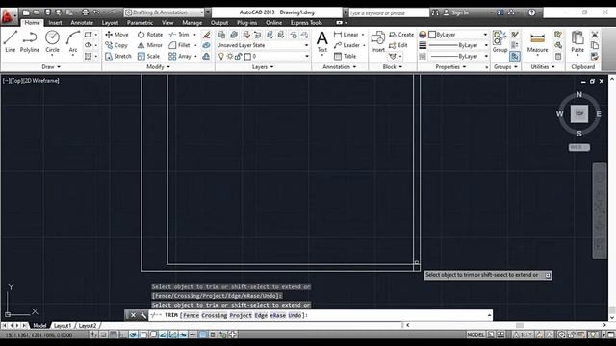616x346 pixels.
Task: Select the Line tool
Action: click(x=11, y=42)
